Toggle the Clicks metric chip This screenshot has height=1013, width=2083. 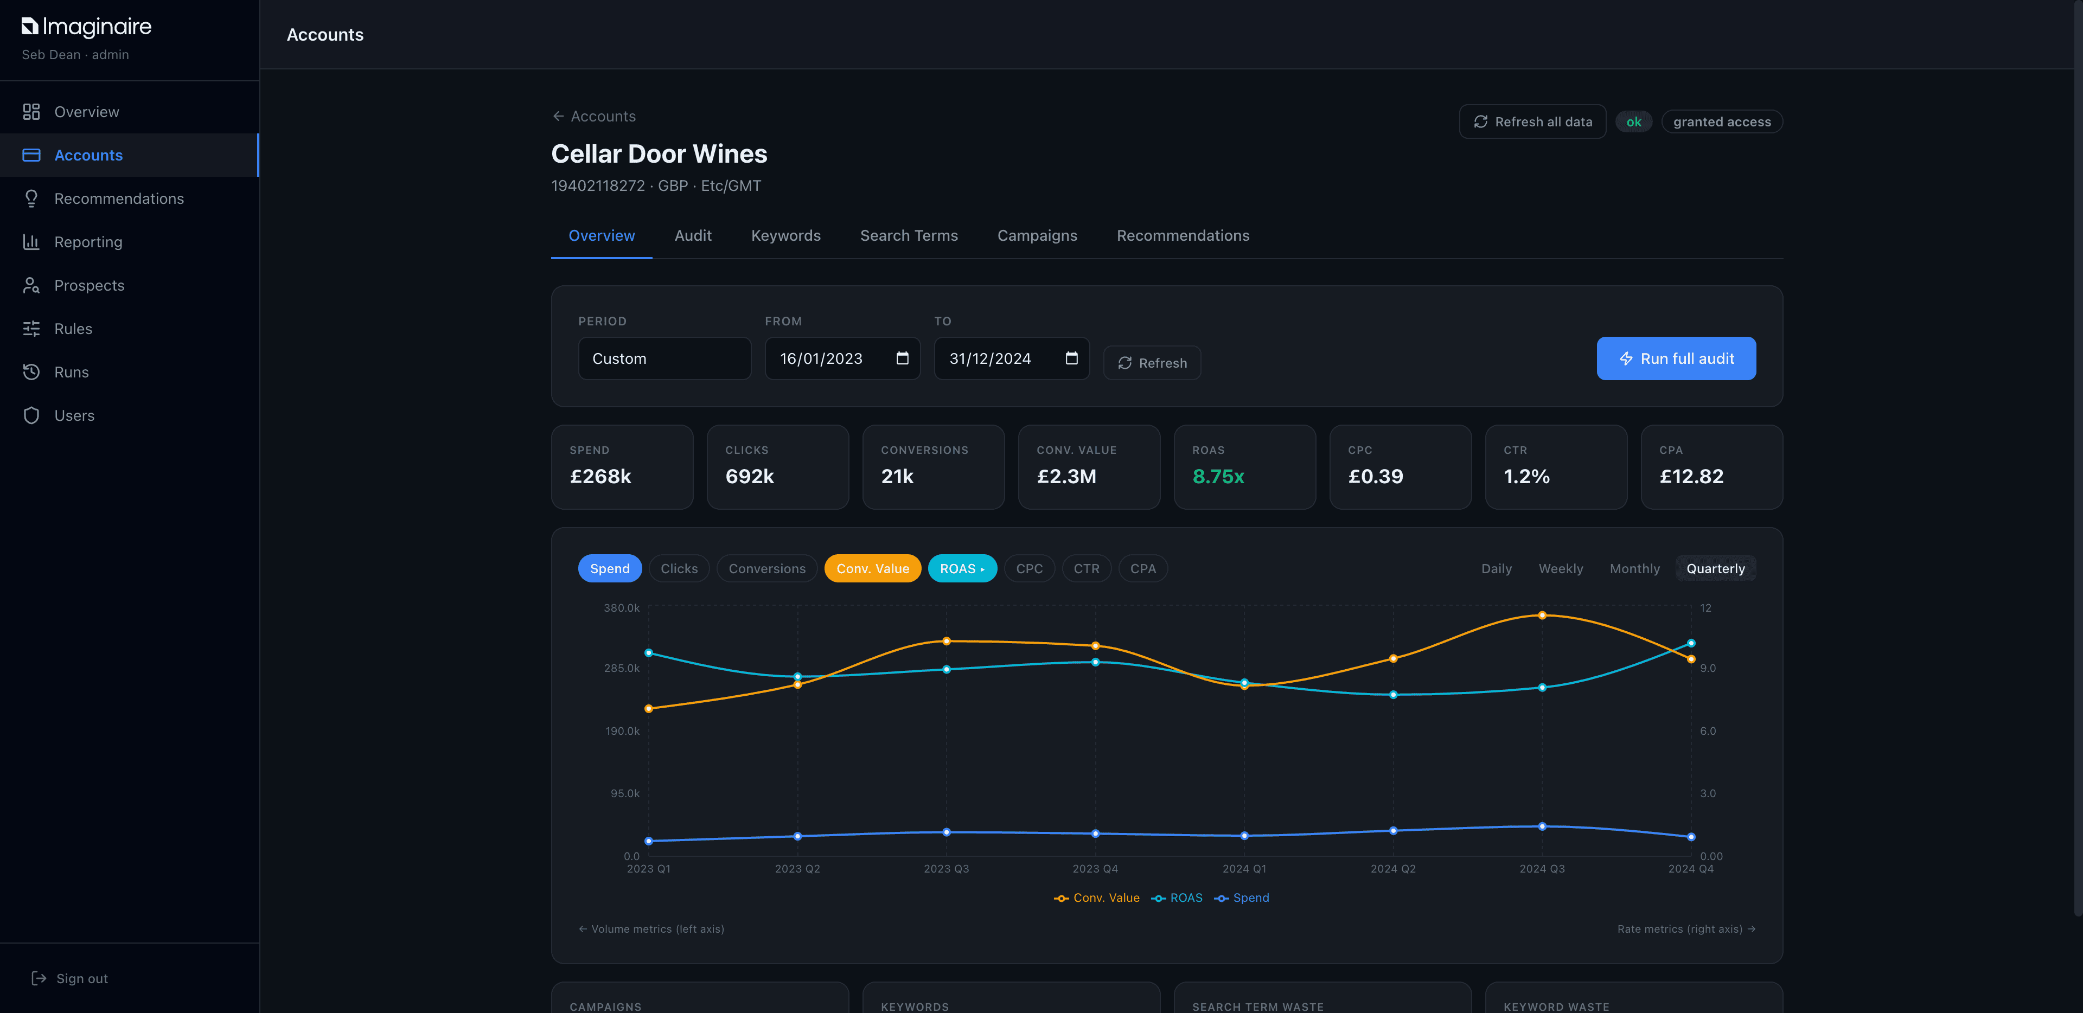[x=679, y=568]
